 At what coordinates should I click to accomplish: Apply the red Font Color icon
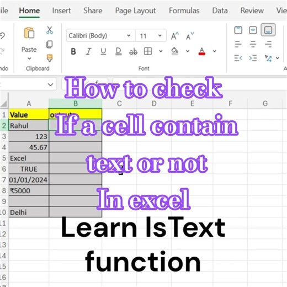tap(202, 51)
